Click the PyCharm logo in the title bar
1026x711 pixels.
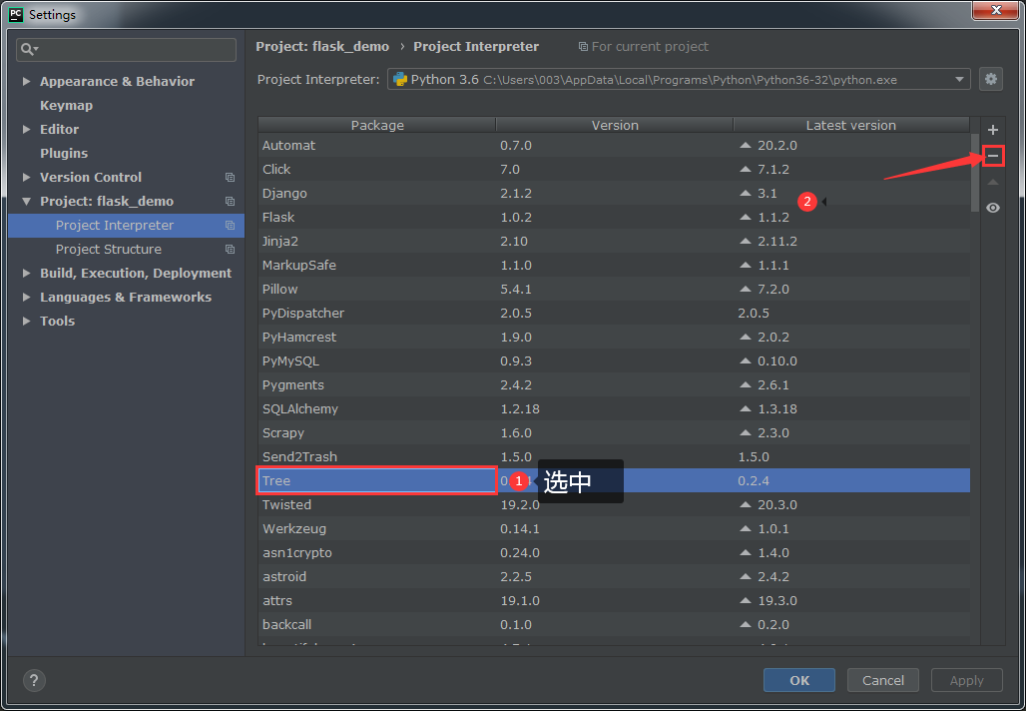click(16, 14)
